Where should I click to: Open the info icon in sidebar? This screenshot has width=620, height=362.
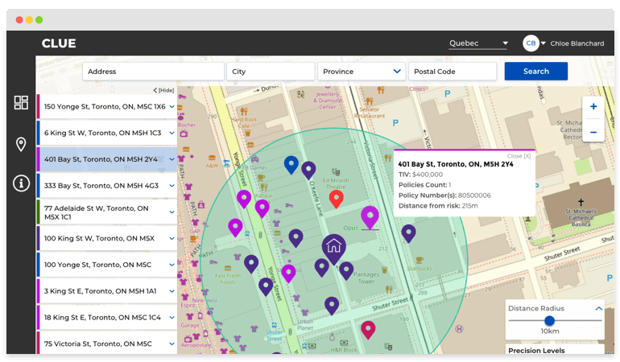[x=21, y=183]
